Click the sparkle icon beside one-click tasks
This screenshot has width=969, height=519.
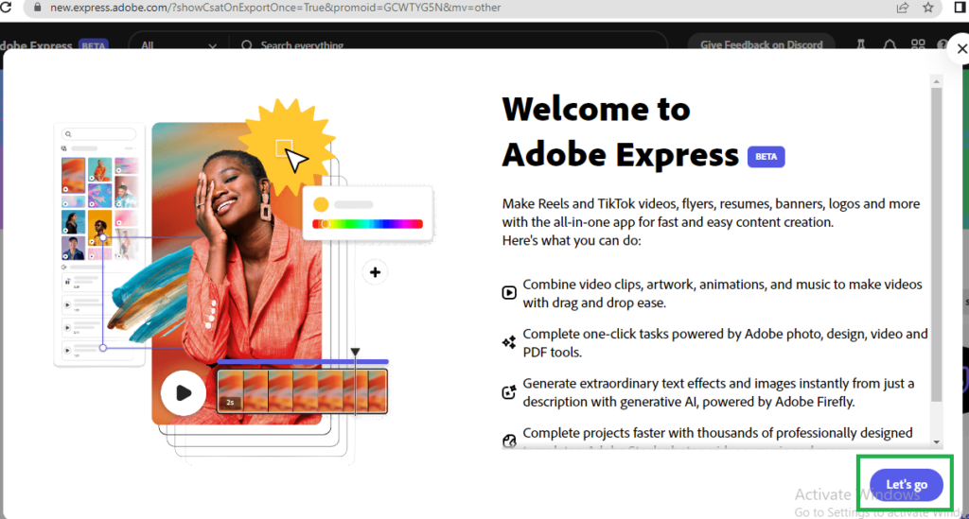point(508,342)
